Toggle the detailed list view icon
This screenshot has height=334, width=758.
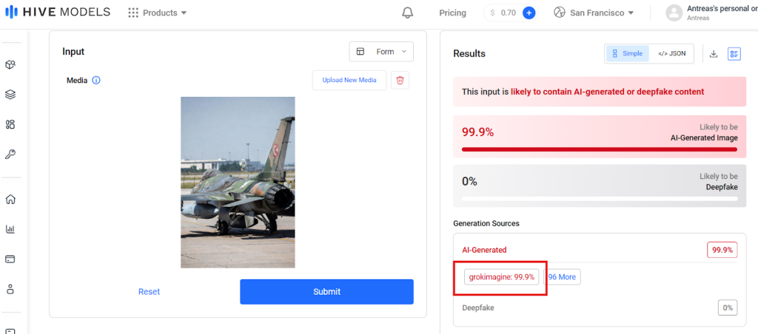[734, 53]
